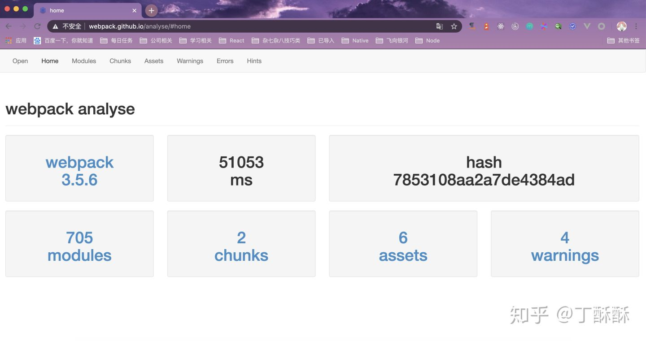Reload the webpack analyse page
Viewport: 646px width, 341px height.
pyautogui.click(x=37, y=26)
